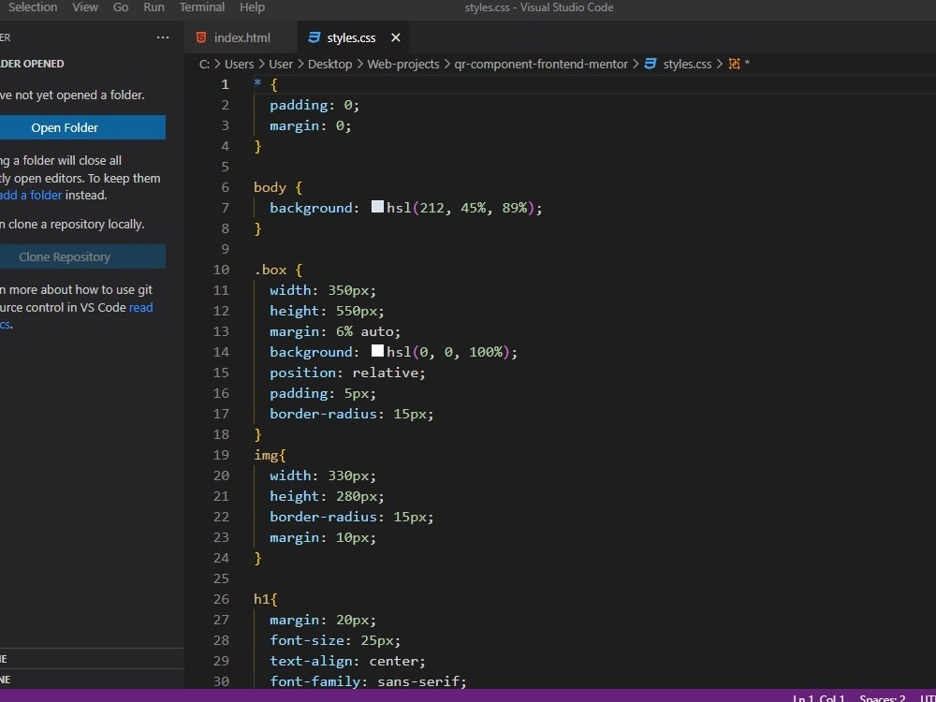Close the styles.css editor tab
The image size is (936, 702).
click(x=394, y=38)
